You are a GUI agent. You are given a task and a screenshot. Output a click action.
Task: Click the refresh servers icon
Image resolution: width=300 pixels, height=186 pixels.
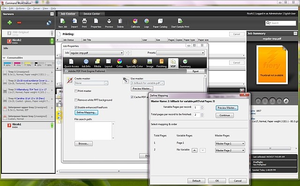[x=49, y=23]
